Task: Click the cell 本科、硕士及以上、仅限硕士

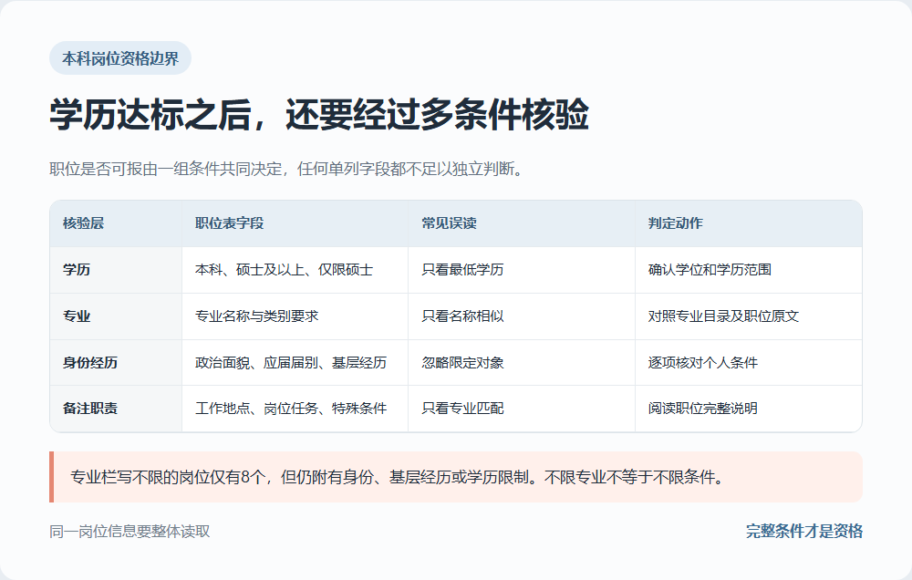Action: [295, 270]
